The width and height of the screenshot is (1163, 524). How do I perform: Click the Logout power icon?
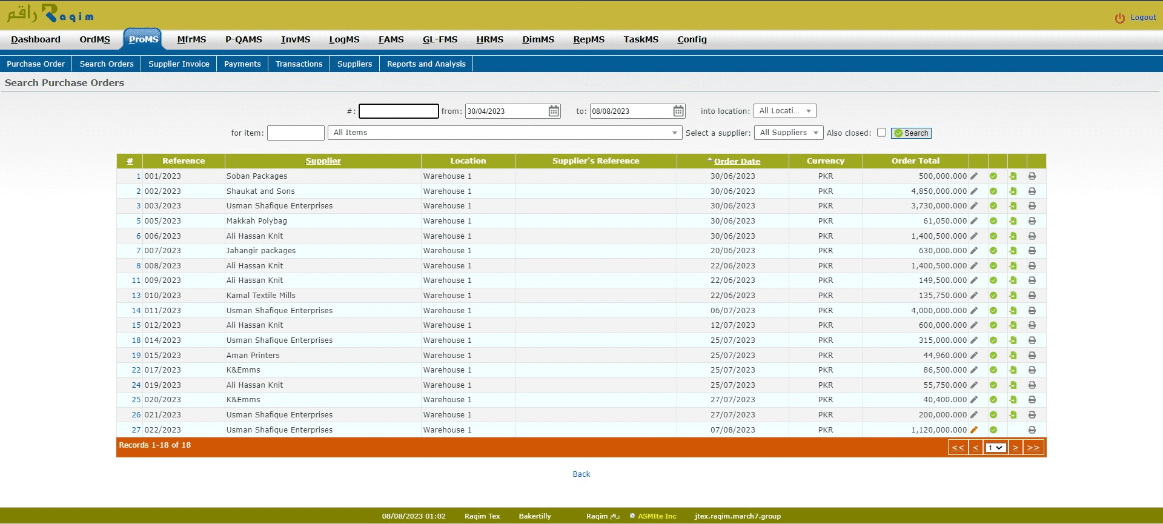click(x=1119, y=18)
